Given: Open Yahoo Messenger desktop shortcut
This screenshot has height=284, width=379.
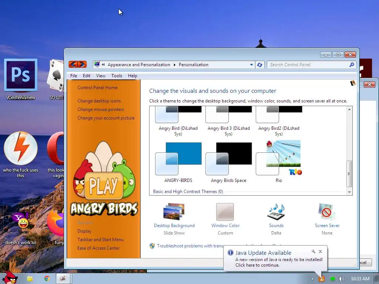Looking at the screenshot, I should 21,220.
